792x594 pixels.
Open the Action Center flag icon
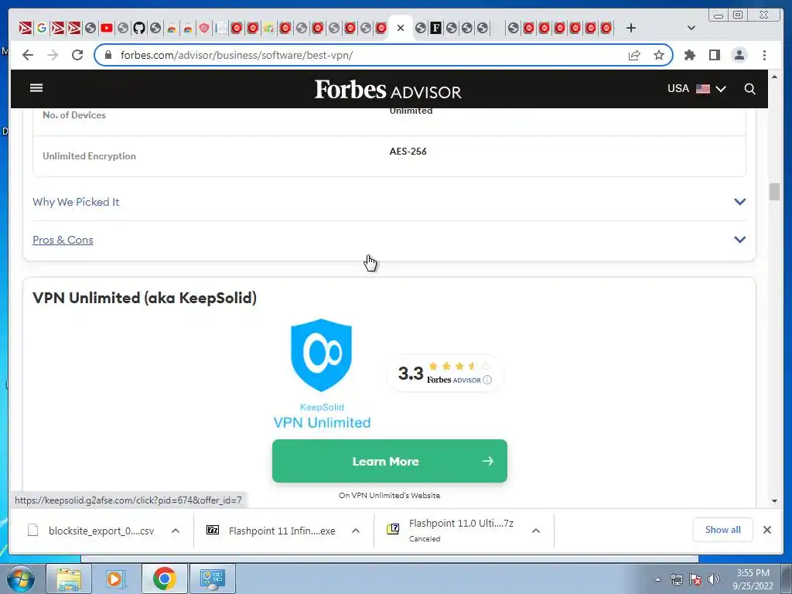[x=695, y=579]
